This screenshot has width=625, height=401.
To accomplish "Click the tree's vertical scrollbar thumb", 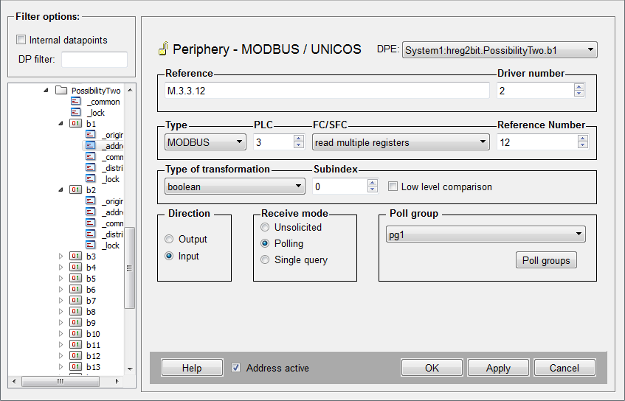I will [x=130, y=265].
